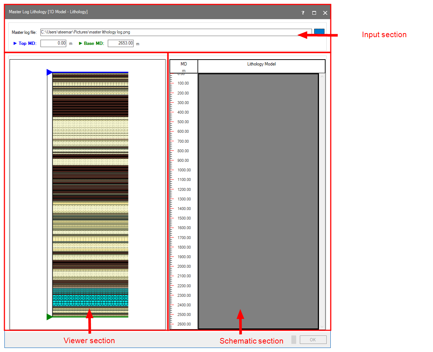Viewport: 433px width, 352px height.
Task: Click the scrollbar up arrow beside Lithology Model
Action: coord(322,77)
